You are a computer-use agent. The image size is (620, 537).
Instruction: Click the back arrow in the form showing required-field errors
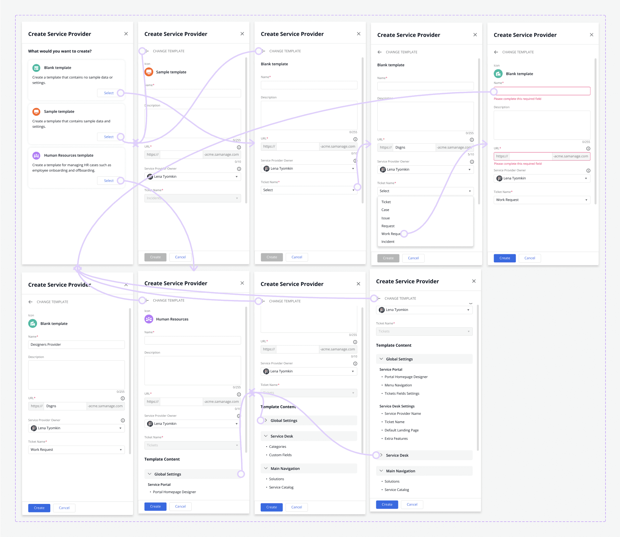click(x=496, y=52)
